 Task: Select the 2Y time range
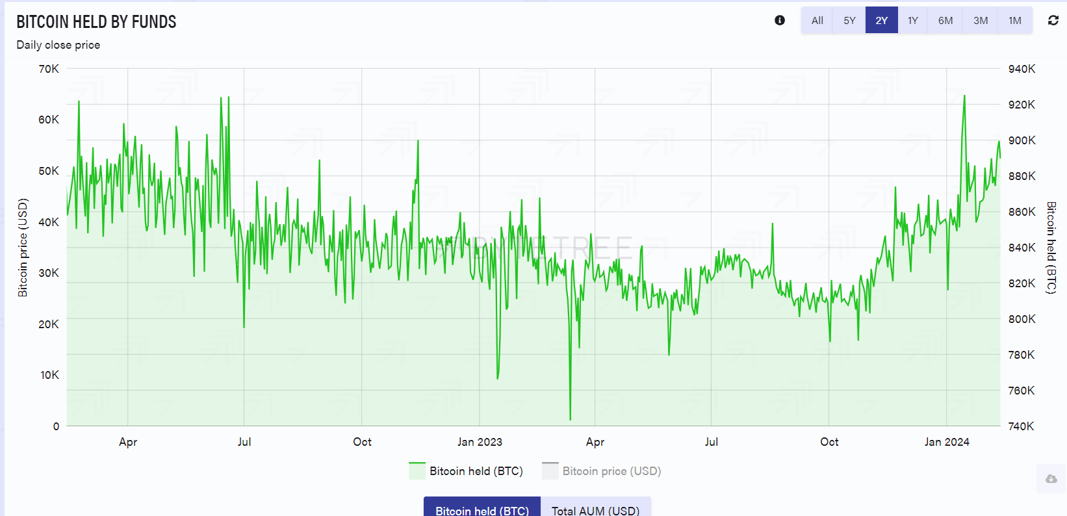click(882, 20)
